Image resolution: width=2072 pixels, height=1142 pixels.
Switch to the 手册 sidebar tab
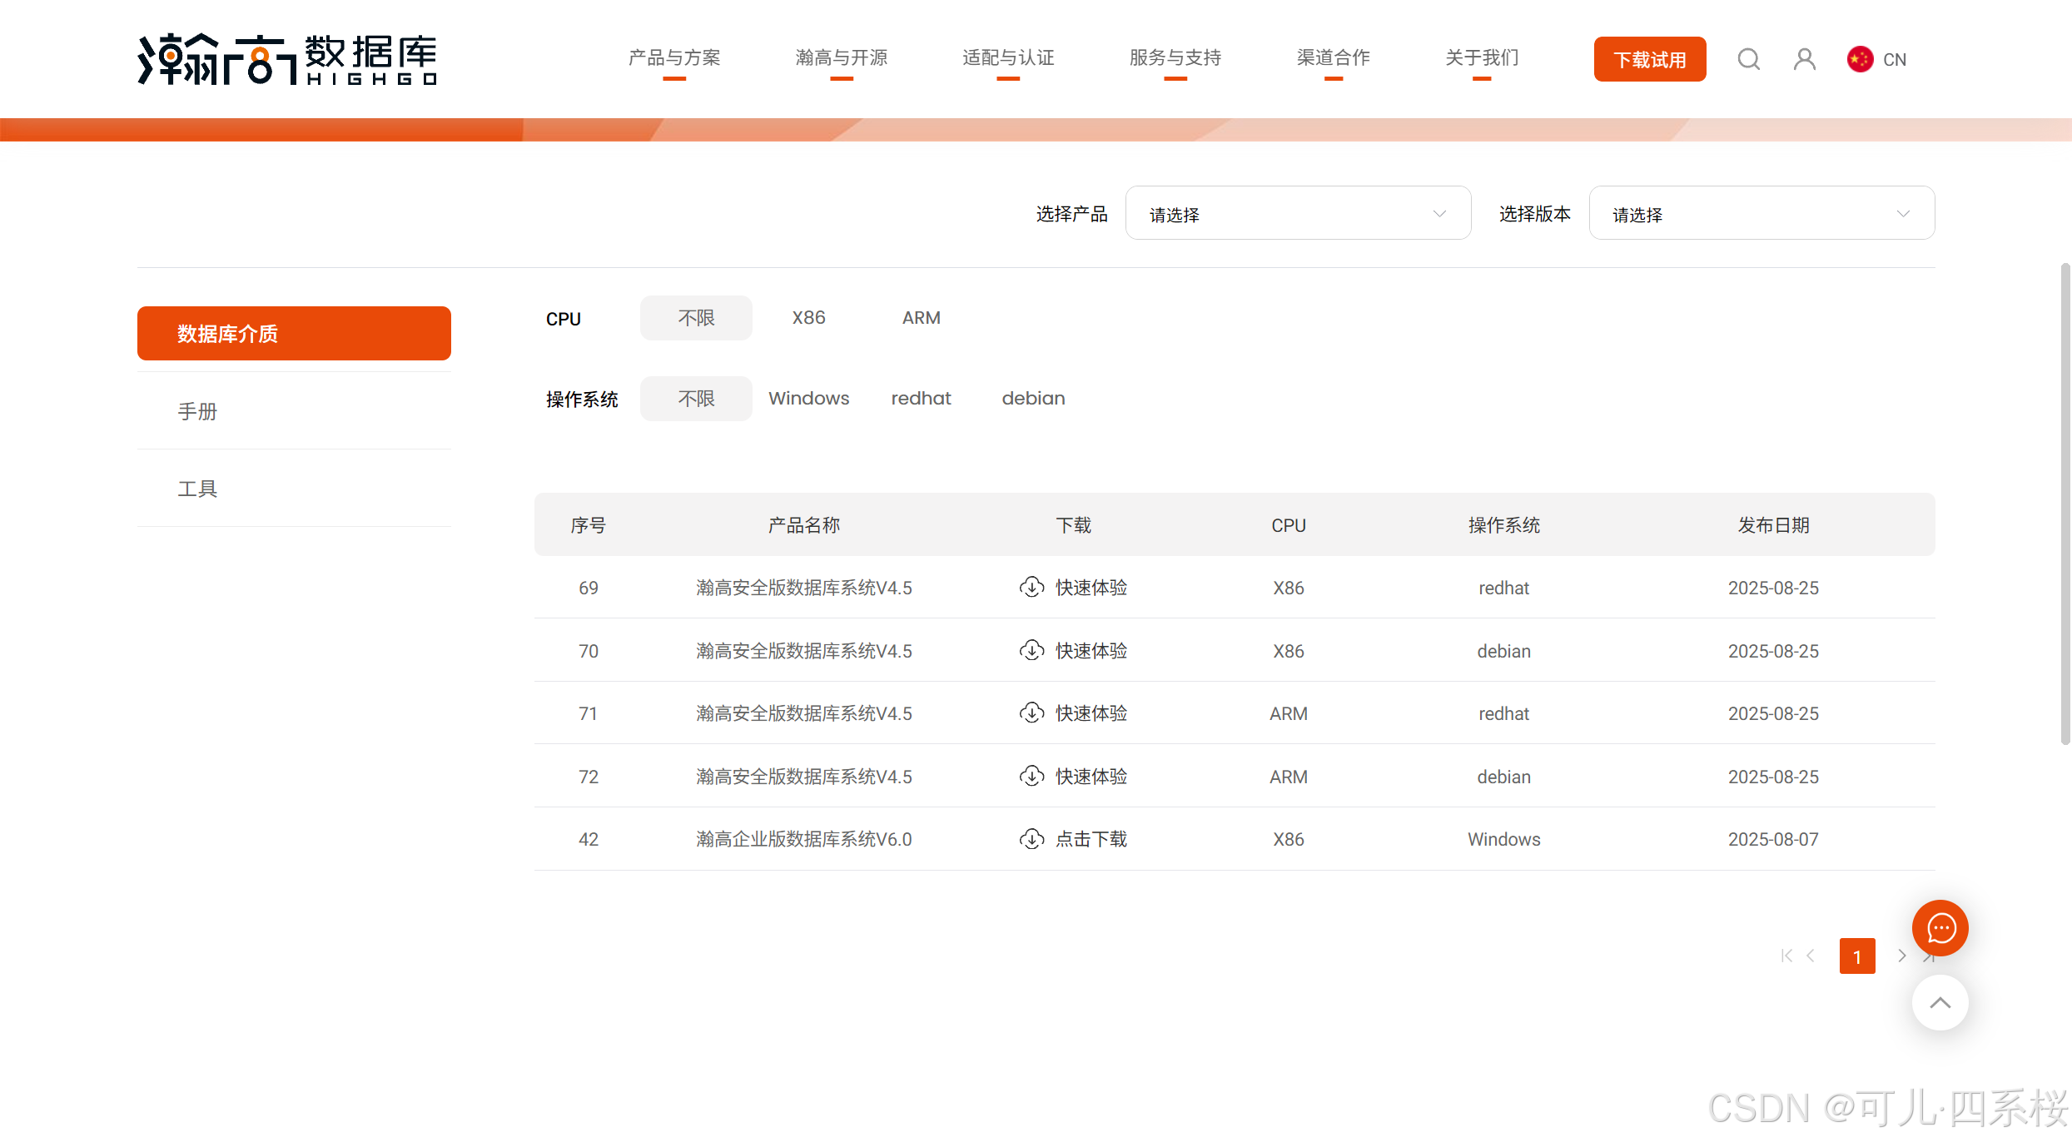click(197, 411)
